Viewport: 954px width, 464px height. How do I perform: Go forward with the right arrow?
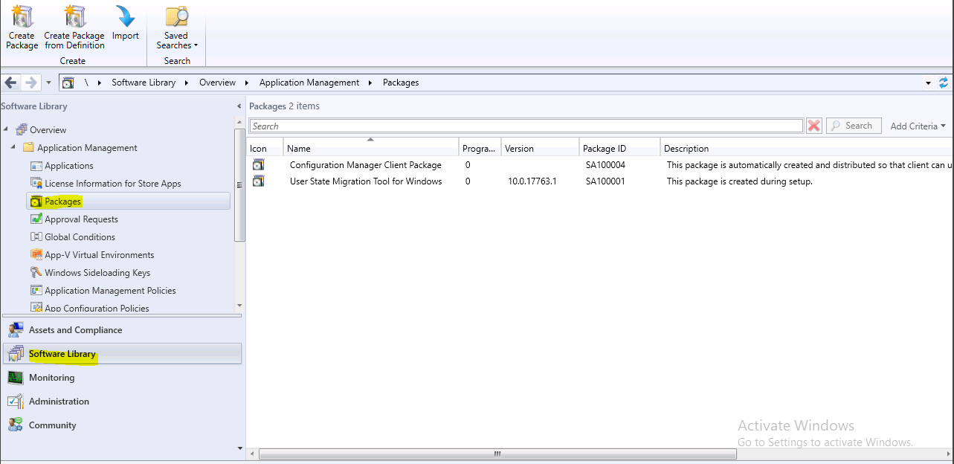point(30,83)
